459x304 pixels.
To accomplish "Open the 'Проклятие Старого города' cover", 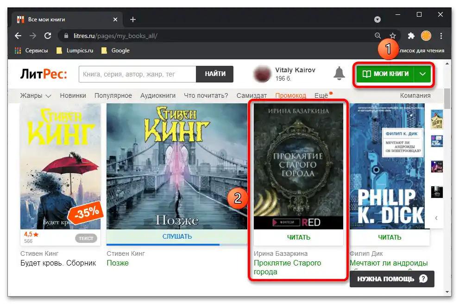I will pos(298,166).
